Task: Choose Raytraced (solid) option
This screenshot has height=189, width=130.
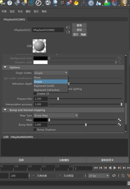Action: tap(51, 86)
